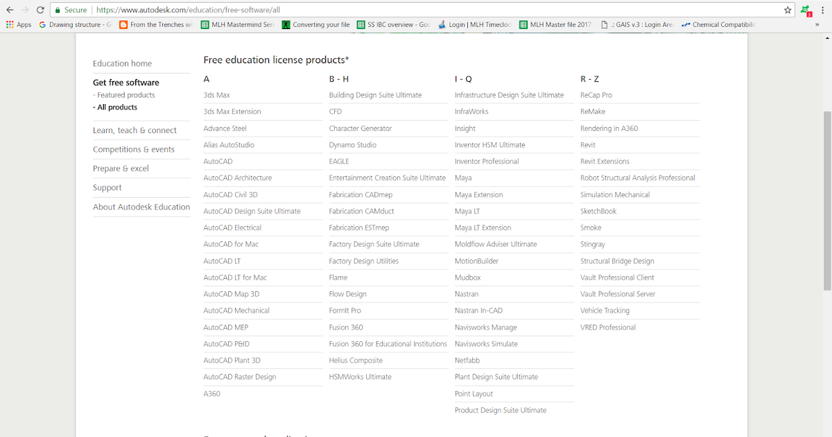The image size is (832, 437).
Task: Open the AutoCAD product link
Action: click(218, 162)
